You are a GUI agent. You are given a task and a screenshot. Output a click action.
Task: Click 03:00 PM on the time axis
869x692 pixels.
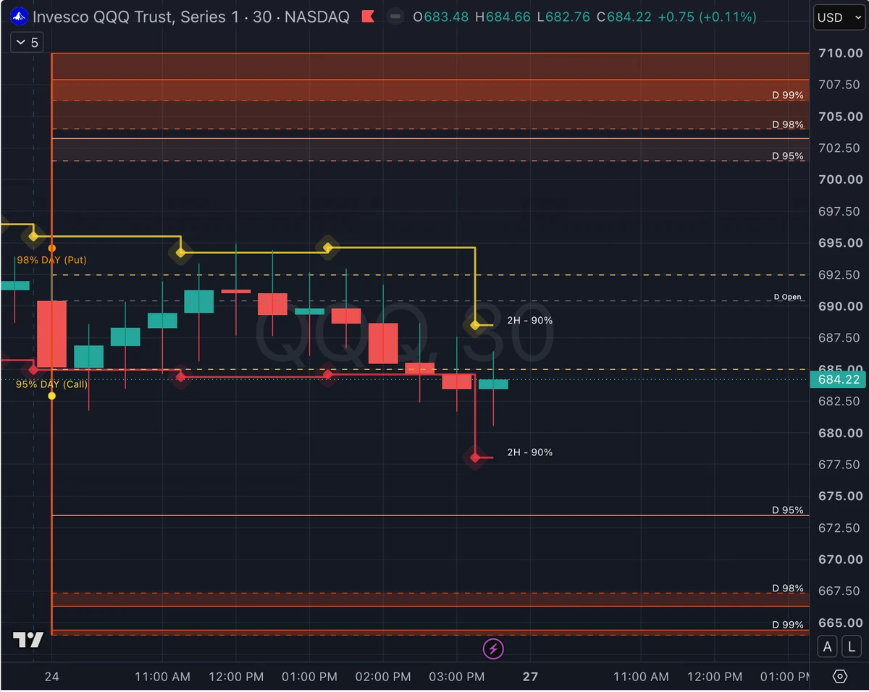click(457, 676)
